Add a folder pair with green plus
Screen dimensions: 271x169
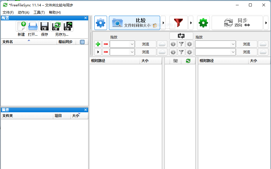(98, 44)
